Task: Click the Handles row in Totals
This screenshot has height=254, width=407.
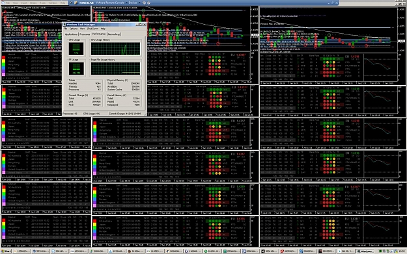Action: [85, 84]
